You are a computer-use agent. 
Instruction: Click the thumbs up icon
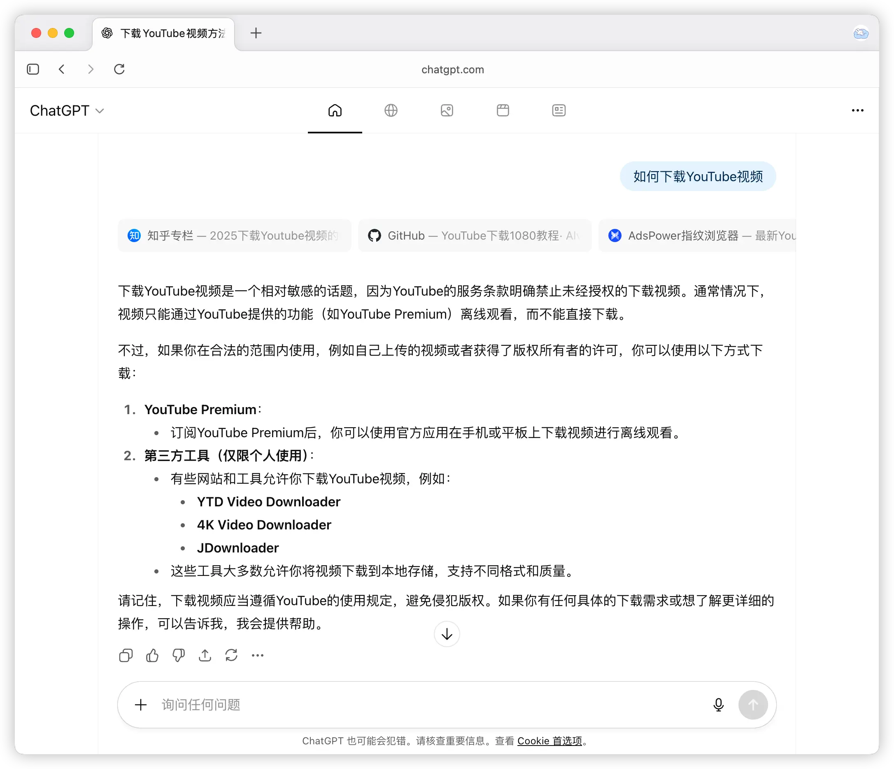tap(152, 655)
